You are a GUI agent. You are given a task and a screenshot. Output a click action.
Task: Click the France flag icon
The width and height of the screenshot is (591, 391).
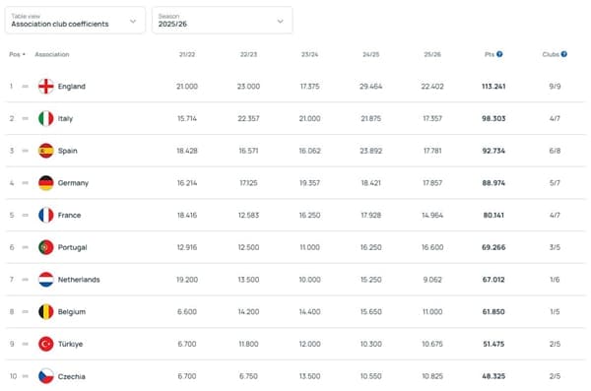click(x=46, y=216)
